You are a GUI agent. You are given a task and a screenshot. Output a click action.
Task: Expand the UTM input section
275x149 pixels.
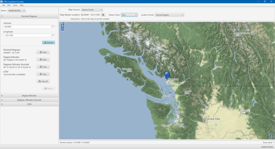pyautogui.click(x=29, y=104)
